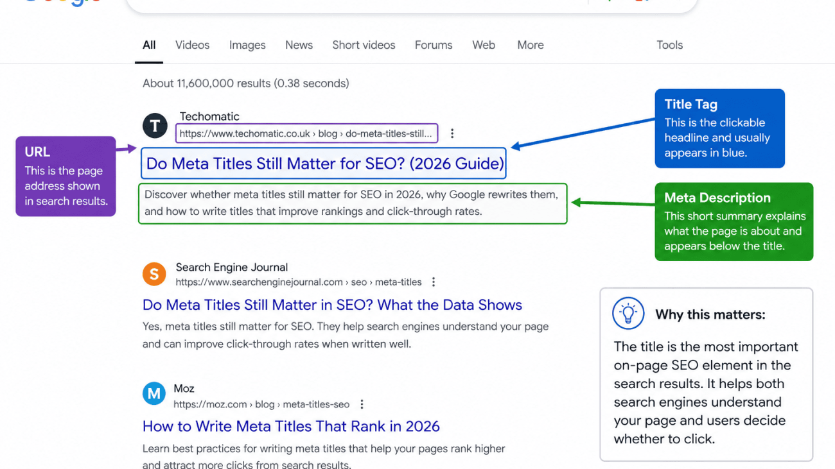Switch to the All tab

pos(149,45)
